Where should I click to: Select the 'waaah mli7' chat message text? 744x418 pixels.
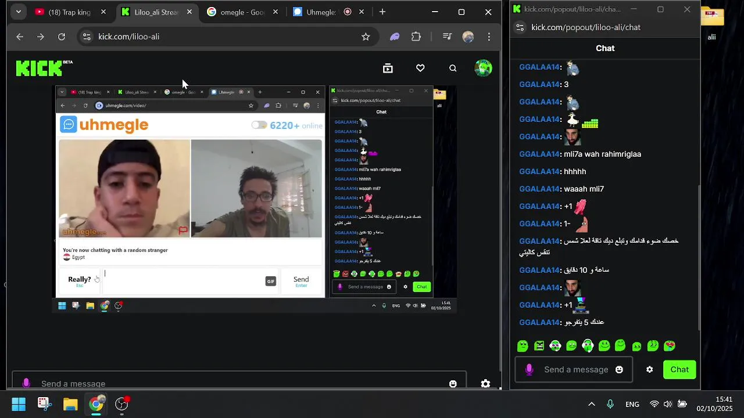tap(584, 189)
